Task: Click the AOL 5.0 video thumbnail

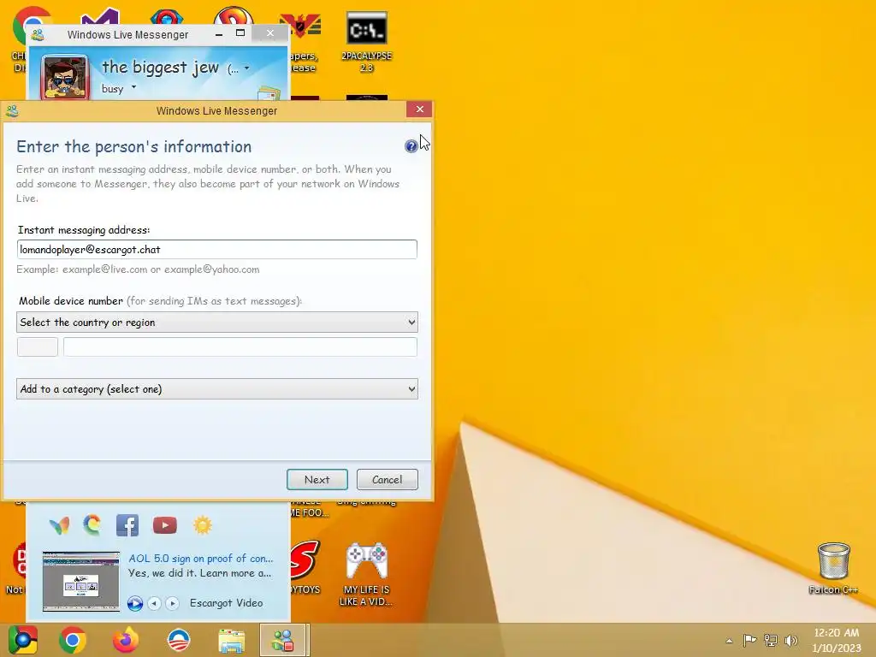Action: pyautogui.click(x=81, y=581)
